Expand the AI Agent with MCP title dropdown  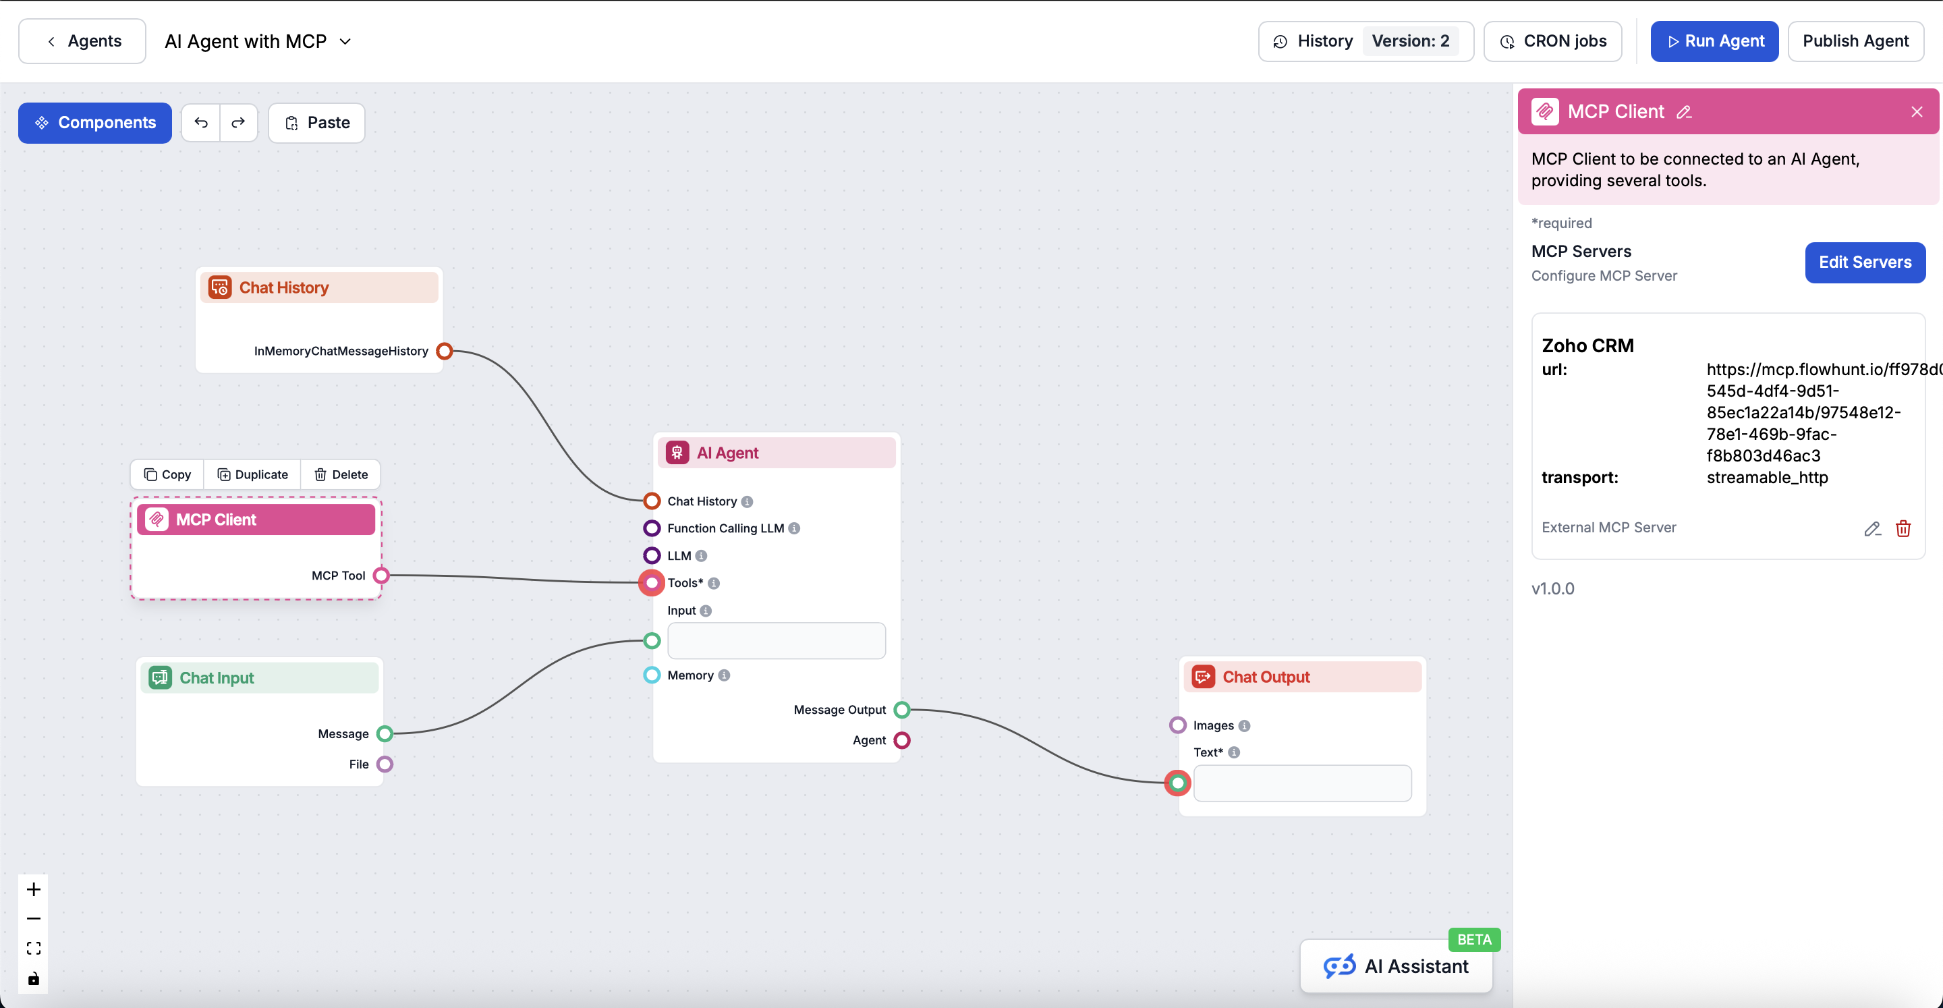345,42
